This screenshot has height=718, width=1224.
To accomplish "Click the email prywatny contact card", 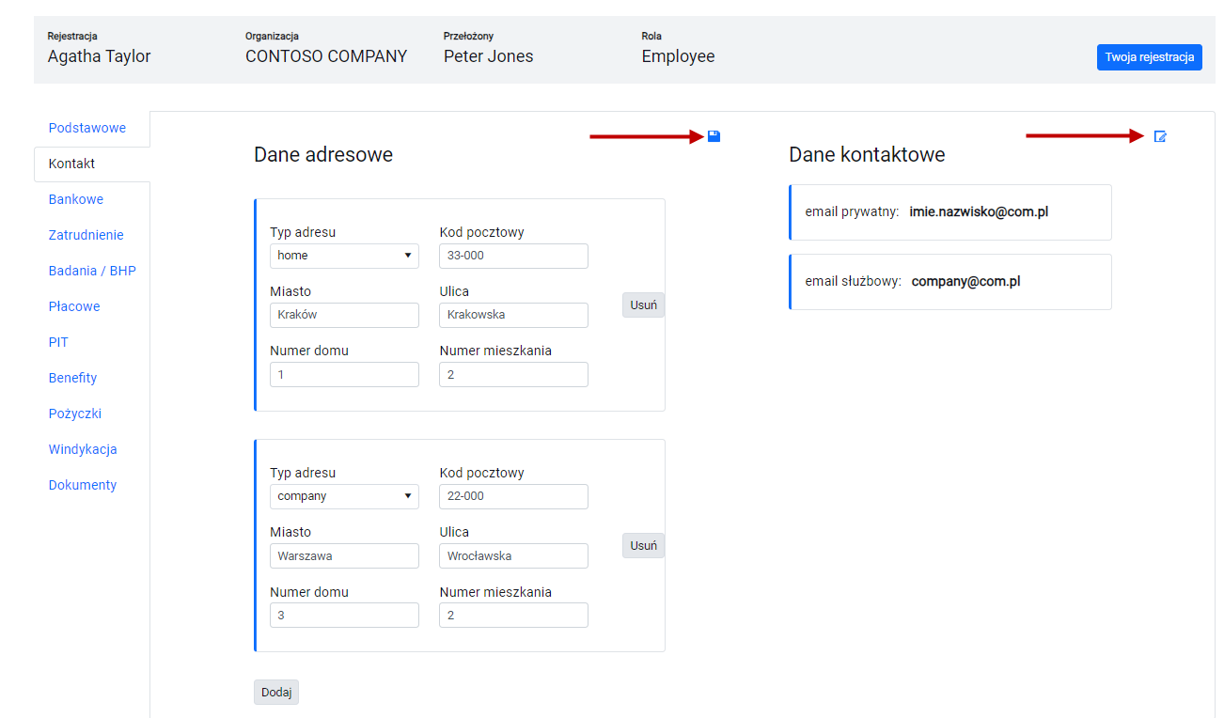I will [x=950, y=212].
